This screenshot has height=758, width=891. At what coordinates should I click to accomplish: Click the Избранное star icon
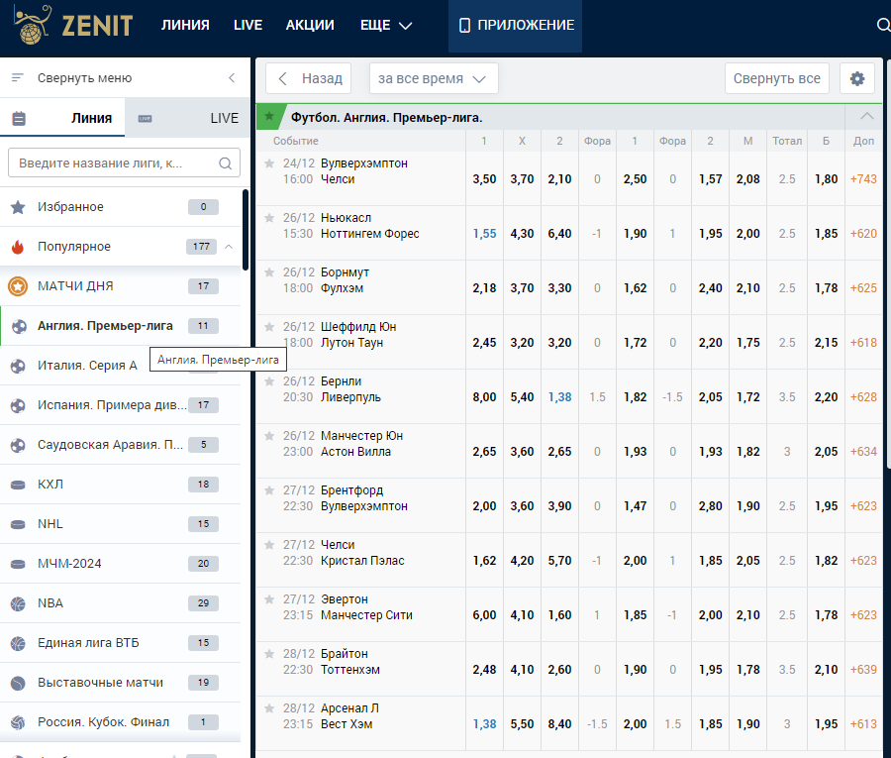click(18, 207)
